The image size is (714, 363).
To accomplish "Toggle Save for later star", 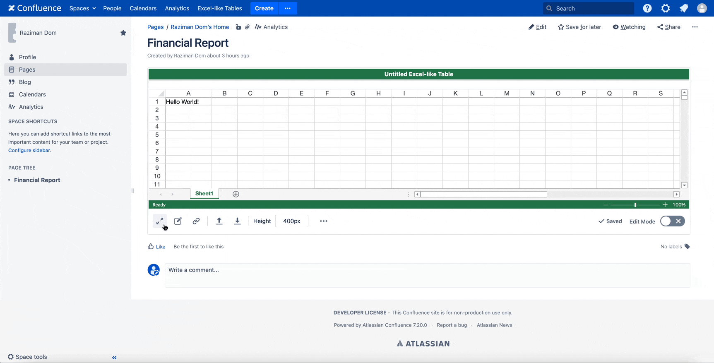I will [579, 27].
